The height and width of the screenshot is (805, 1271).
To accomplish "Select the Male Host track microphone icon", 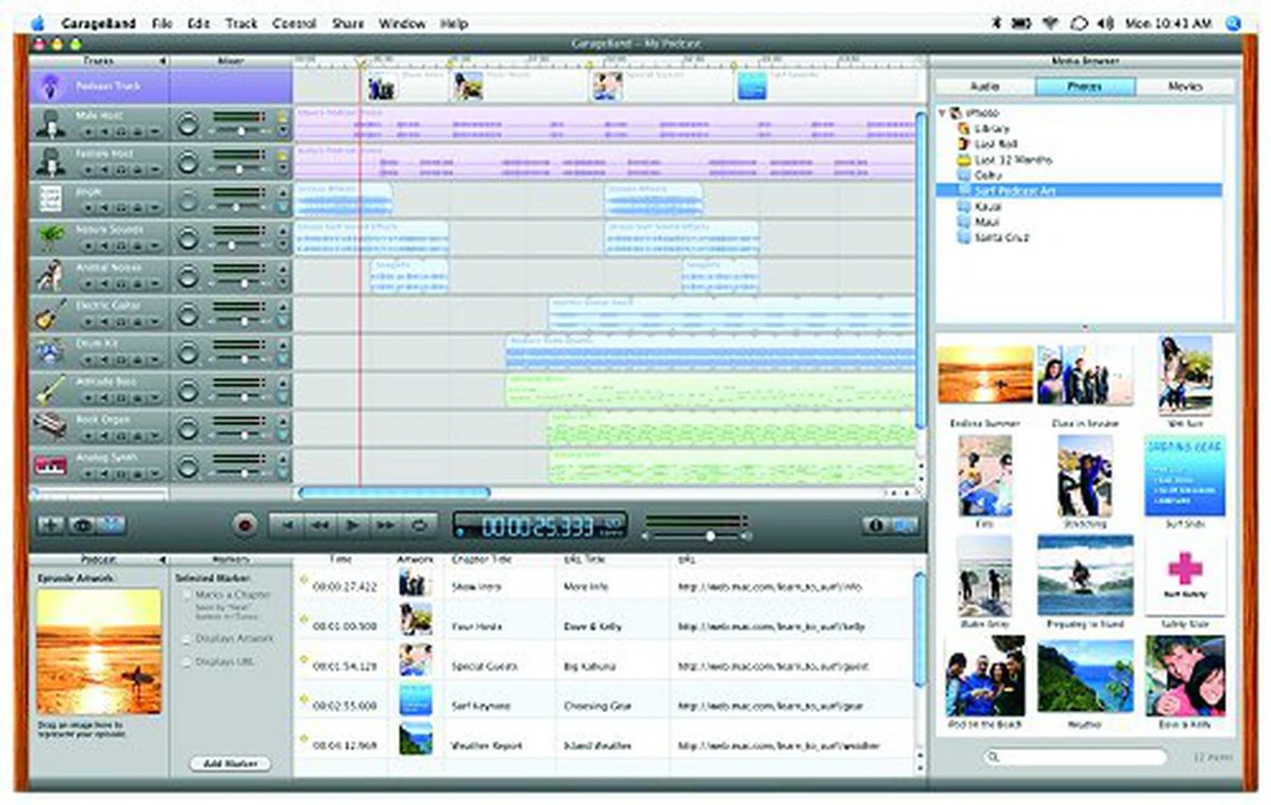I will pos(52,122).
